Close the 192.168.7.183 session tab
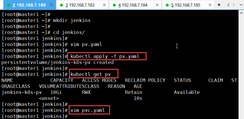 (104, 5)
